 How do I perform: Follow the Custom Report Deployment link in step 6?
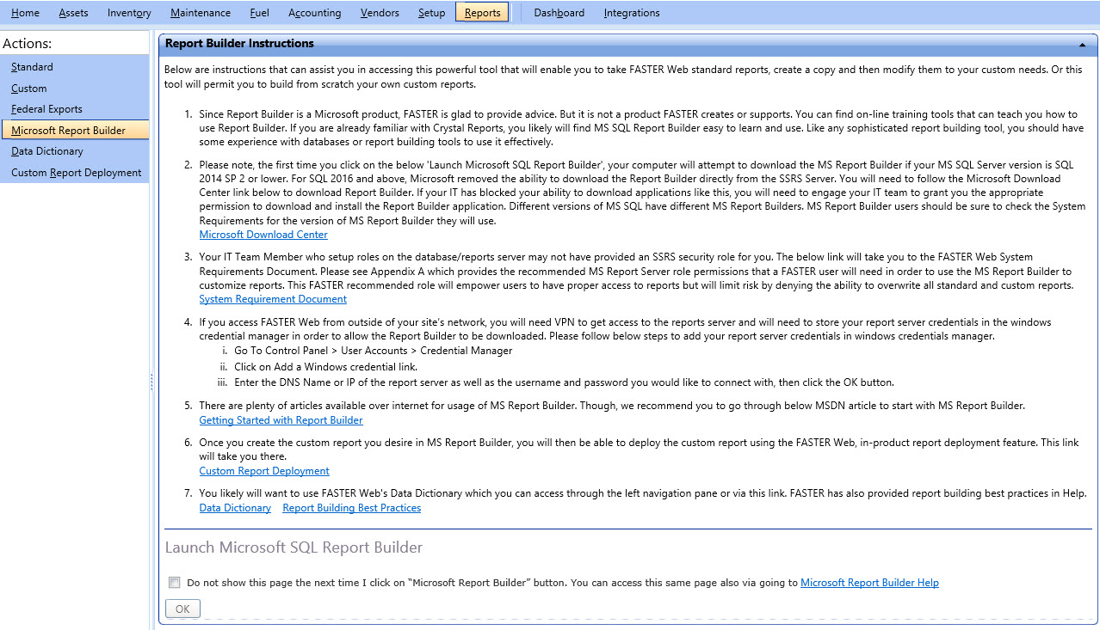click(x=264, y=471)
